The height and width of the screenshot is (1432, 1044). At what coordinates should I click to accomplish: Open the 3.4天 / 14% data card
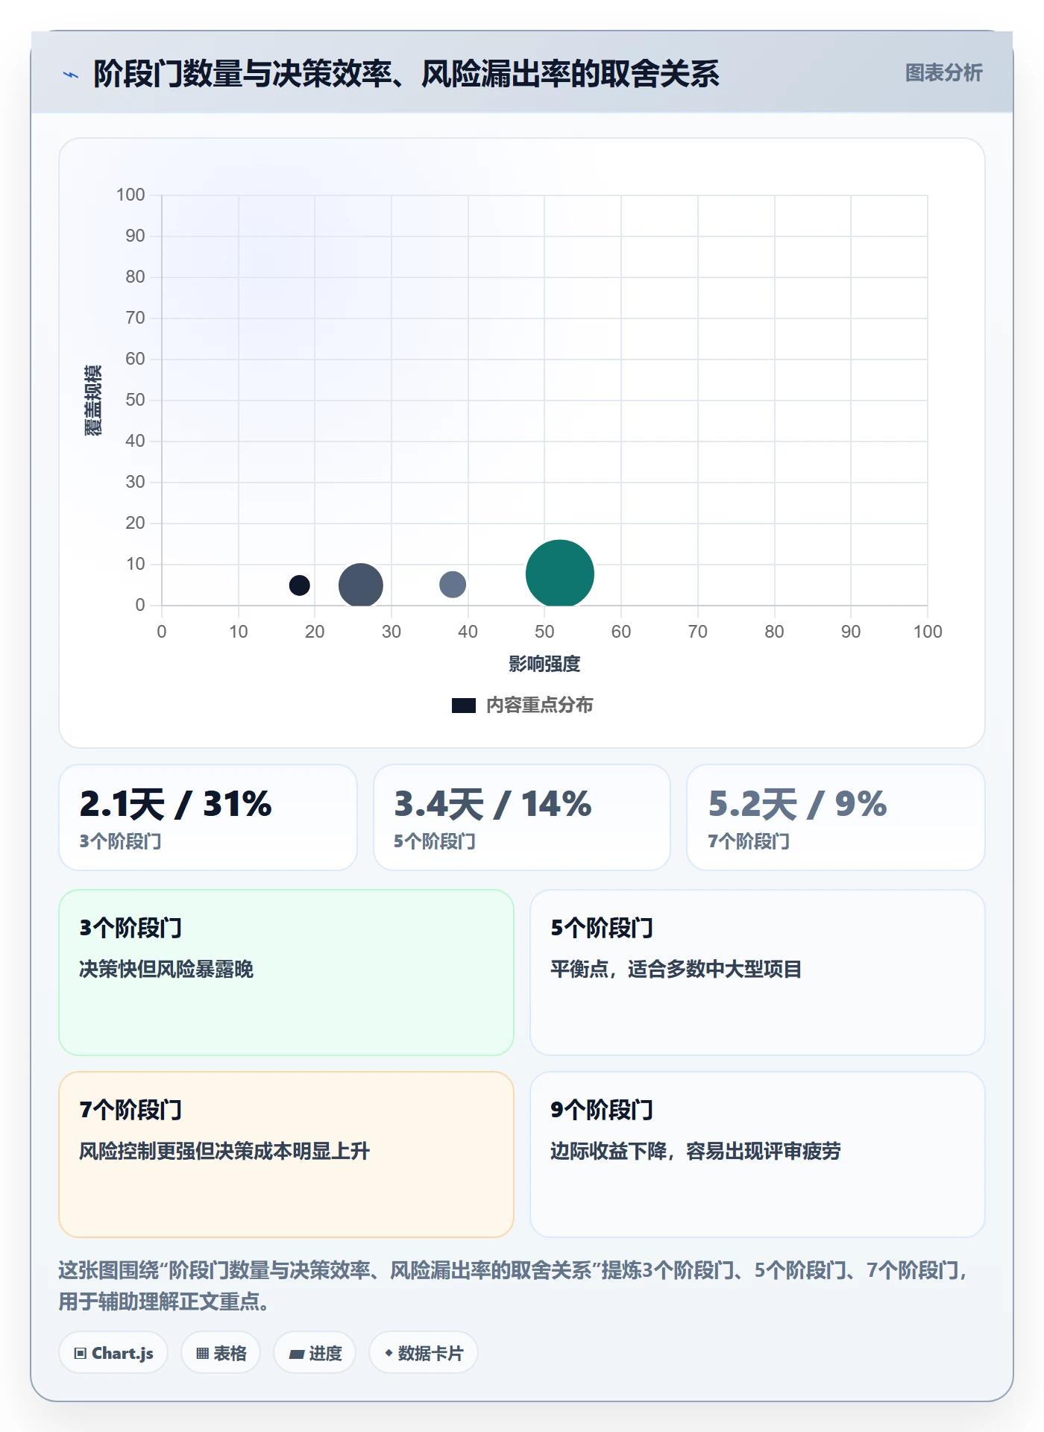522,817
